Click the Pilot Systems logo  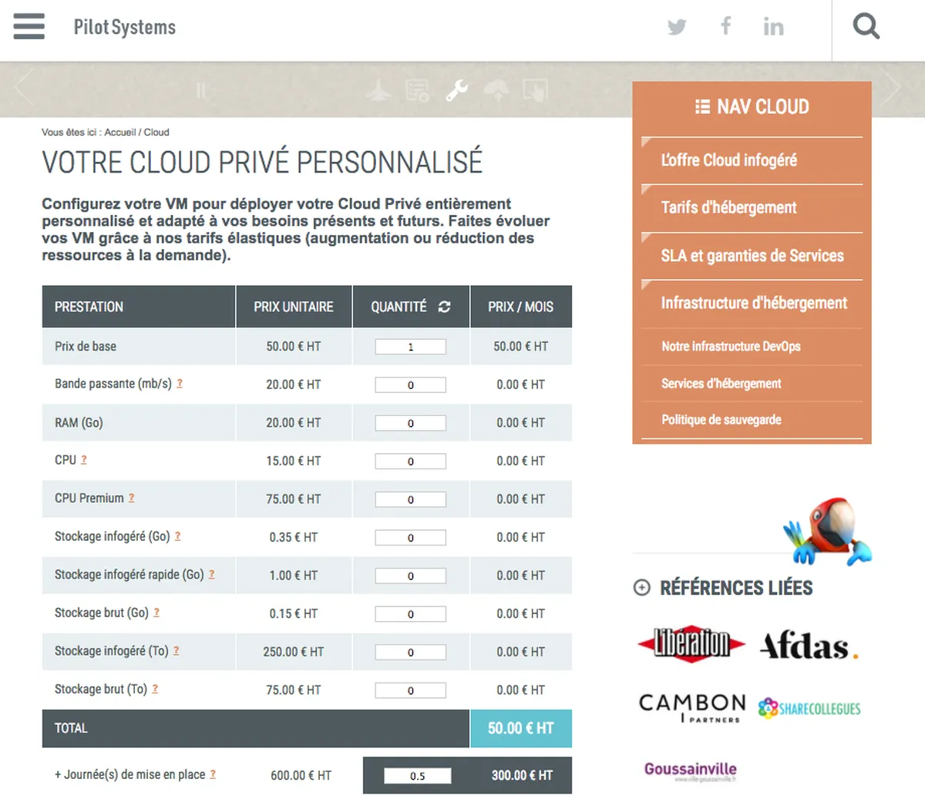coord(125,27)
